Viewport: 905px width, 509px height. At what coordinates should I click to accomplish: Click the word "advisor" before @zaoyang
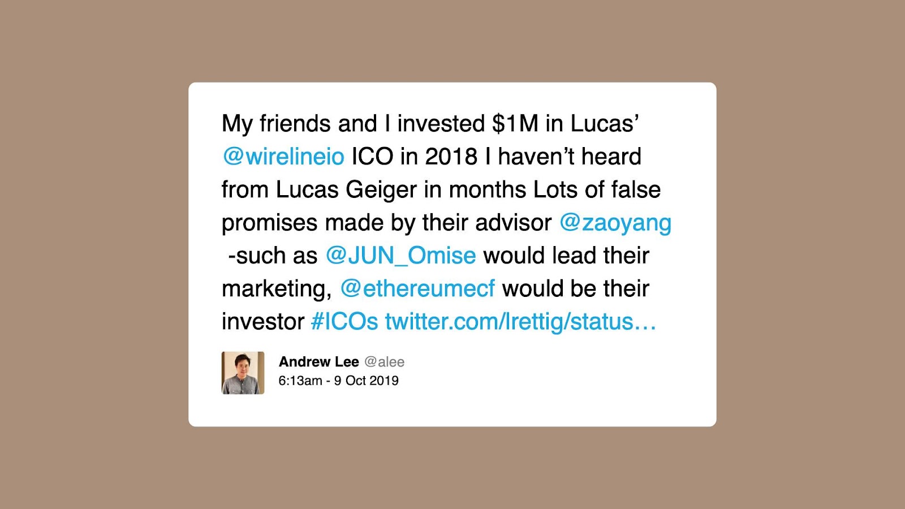[514, 223]
